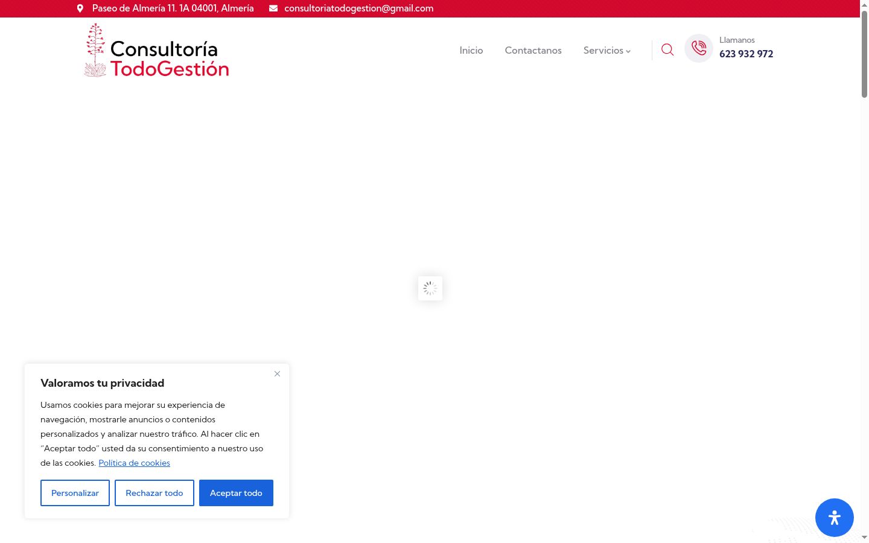Screen dimensions: 869x543
Task: Click the Llamanos label
Action: 737,40
